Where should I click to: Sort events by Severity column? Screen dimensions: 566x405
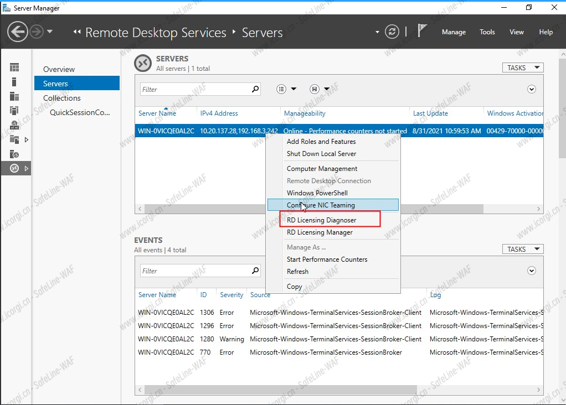pos(231,295)
